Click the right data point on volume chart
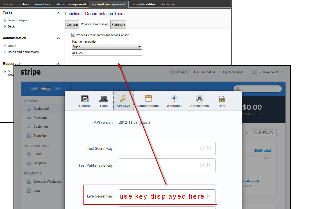 (x=258, y=181)
